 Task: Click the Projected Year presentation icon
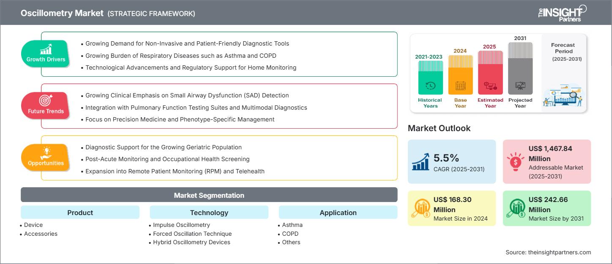(520, 86)
